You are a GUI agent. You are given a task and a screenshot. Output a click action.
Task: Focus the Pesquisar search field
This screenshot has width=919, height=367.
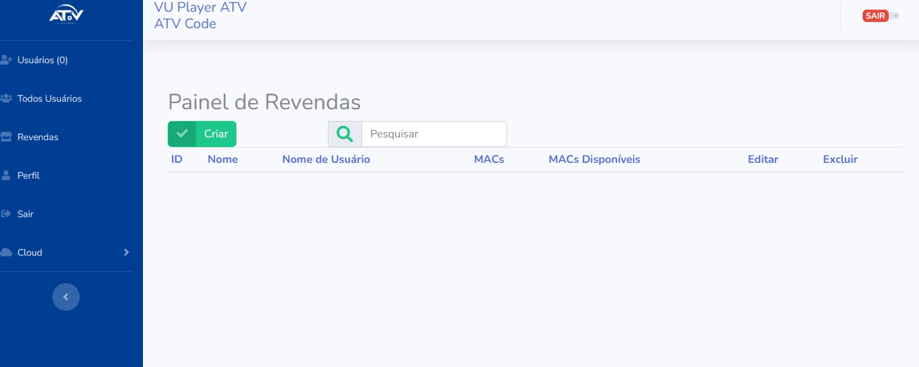[x=434, y=134]
